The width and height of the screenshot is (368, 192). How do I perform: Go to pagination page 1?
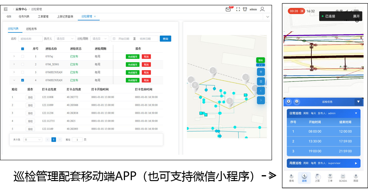[54, 140]
